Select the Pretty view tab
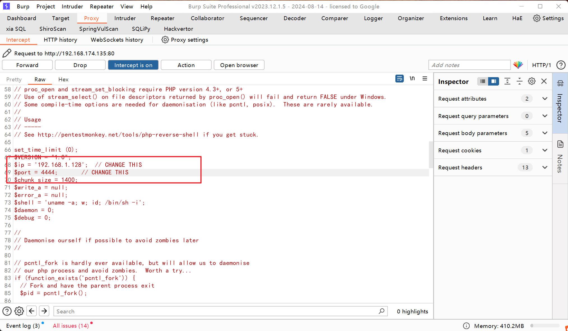Viewport: 568px width, 331px height. [14, 79]
